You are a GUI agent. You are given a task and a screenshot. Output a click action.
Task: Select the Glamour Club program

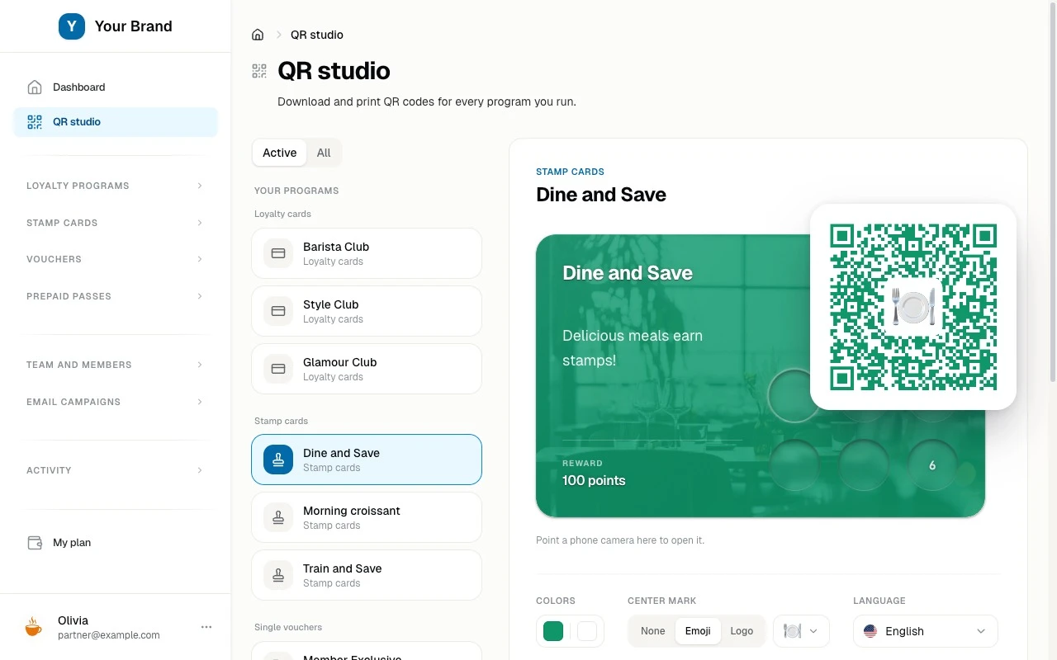click(367, 369)
